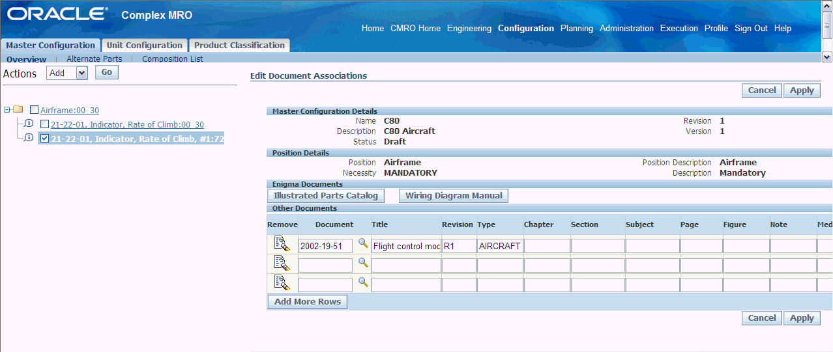
Task: Select the highlighted Rate of Climb, #1:72 node
Action: pos(138,139)
